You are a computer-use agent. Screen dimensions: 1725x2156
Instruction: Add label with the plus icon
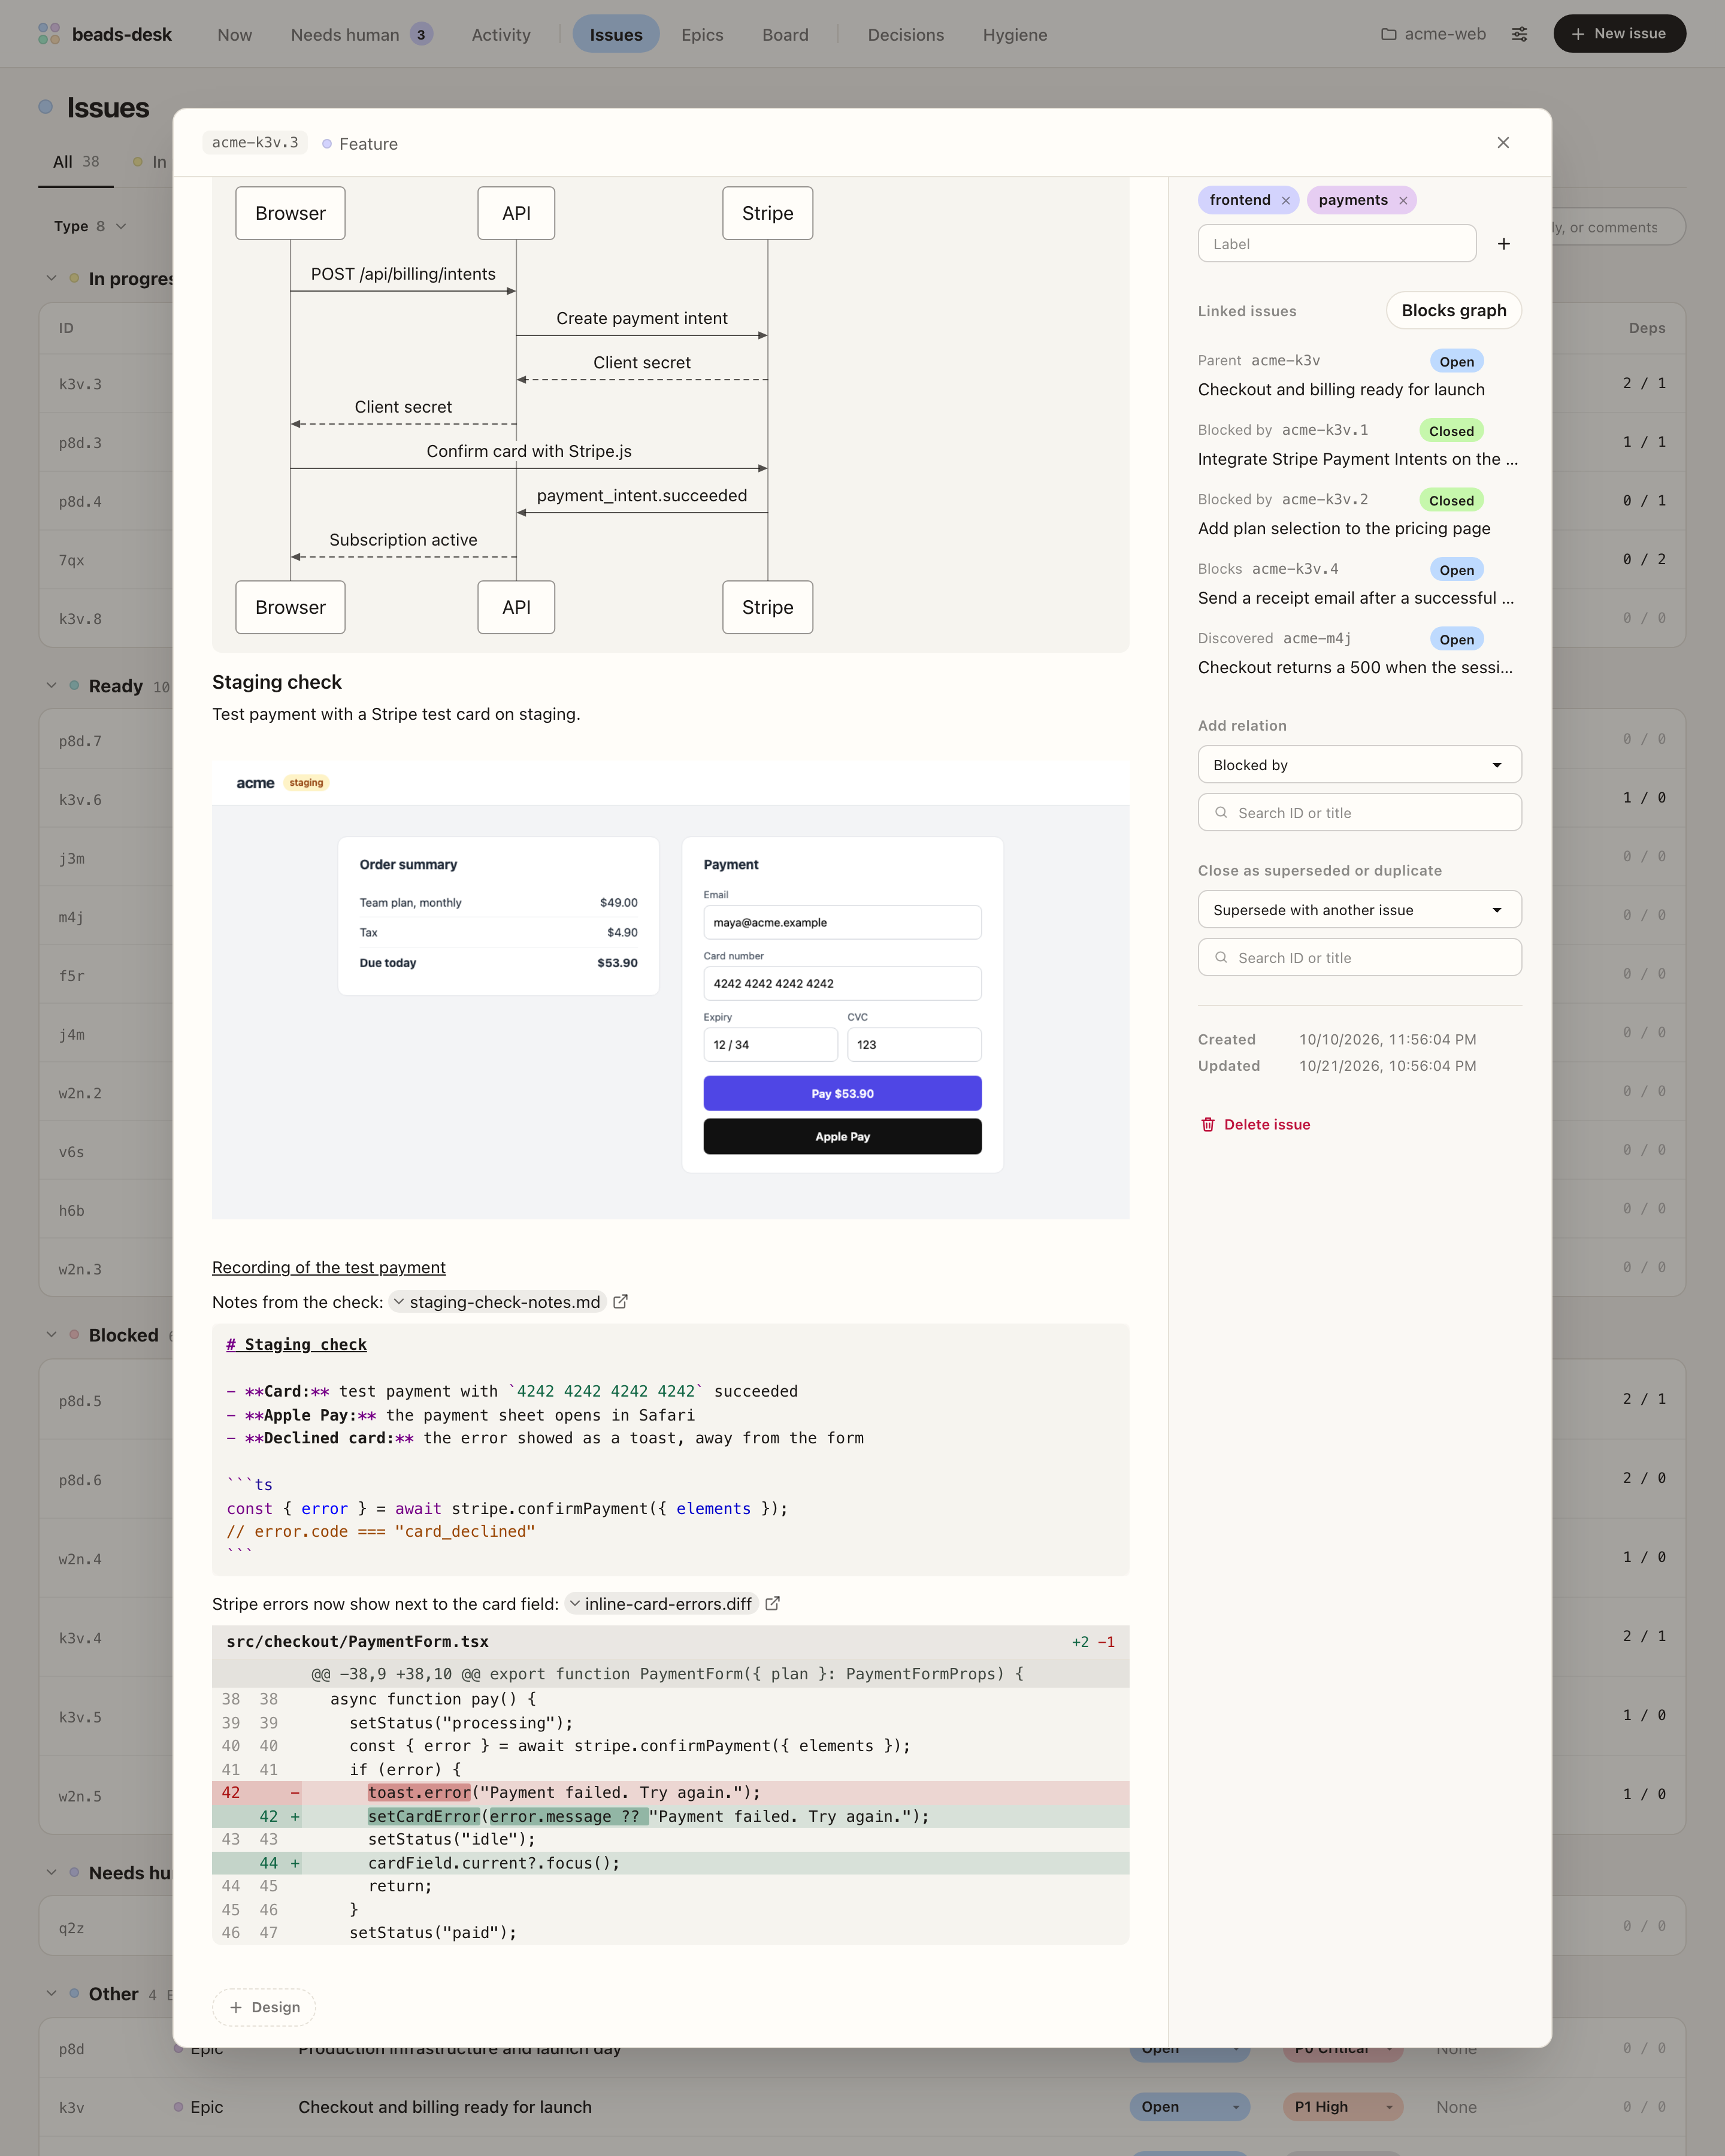pyautogui.click(x=1503, y=244)
